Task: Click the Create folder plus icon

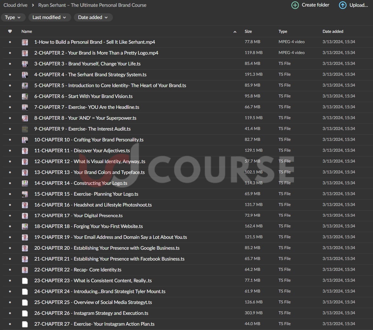Action: tap(295, 5)
